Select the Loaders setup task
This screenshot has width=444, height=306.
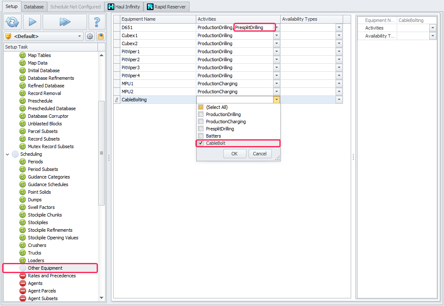(36, 260)
